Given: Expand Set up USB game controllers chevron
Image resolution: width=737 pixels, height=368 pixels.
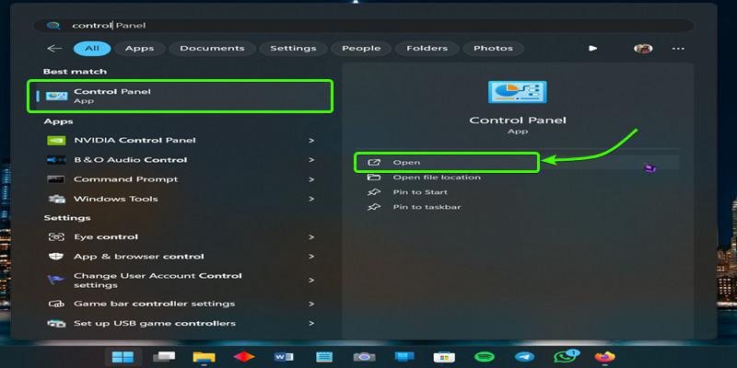Looking at the screenshot, I should pos(311,324).
